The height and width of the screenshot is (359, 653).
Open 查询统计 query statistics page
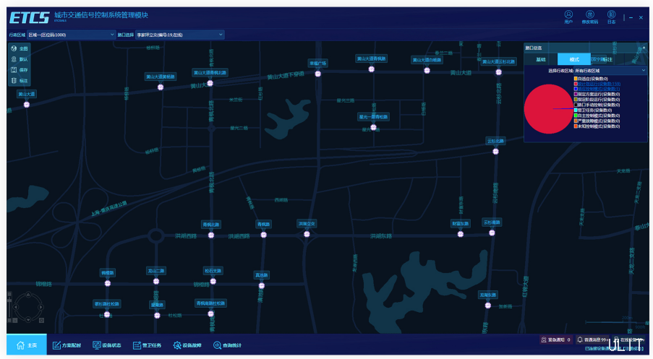(228, 345)
